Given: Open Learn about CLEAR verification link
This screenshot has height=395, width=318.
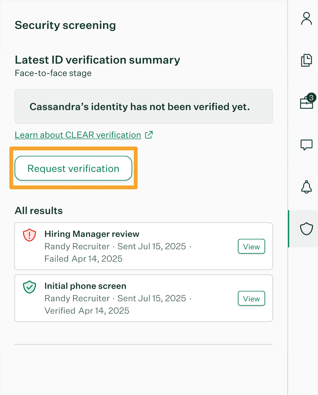Looking at the screenshot, I should [x=78, y=135].
